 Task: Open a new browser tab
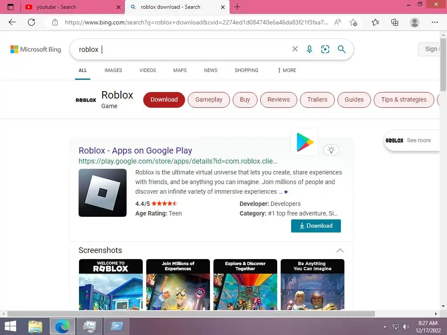(237, 7)
